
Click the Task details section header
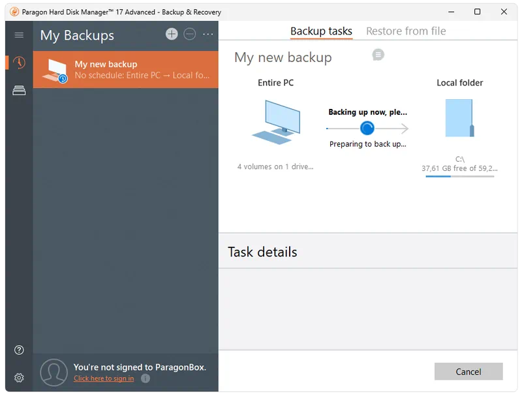click(x=262, y=252)
